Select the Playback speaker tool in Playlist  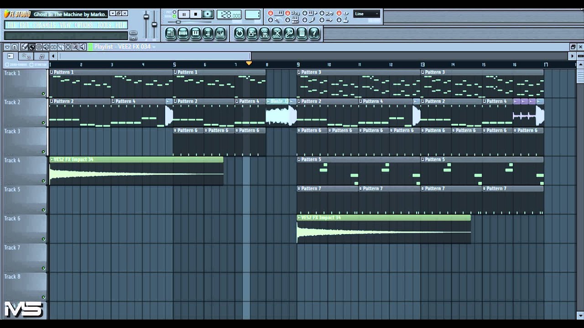pos(83,47)
